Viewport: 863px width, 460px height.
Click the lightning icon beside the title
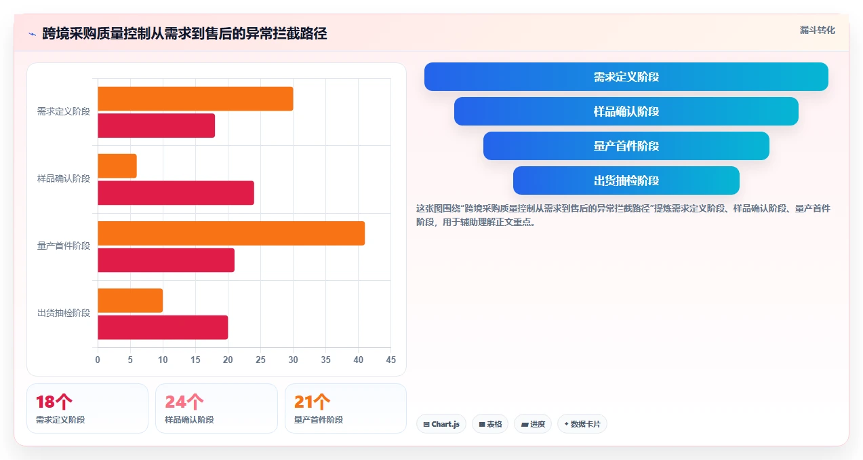[x=32, y=33]
